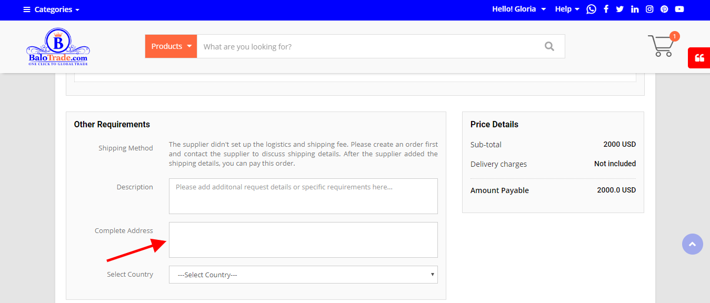Select the 'Delivery charges' label
710x303 pixels.
[x=498, y=164]
